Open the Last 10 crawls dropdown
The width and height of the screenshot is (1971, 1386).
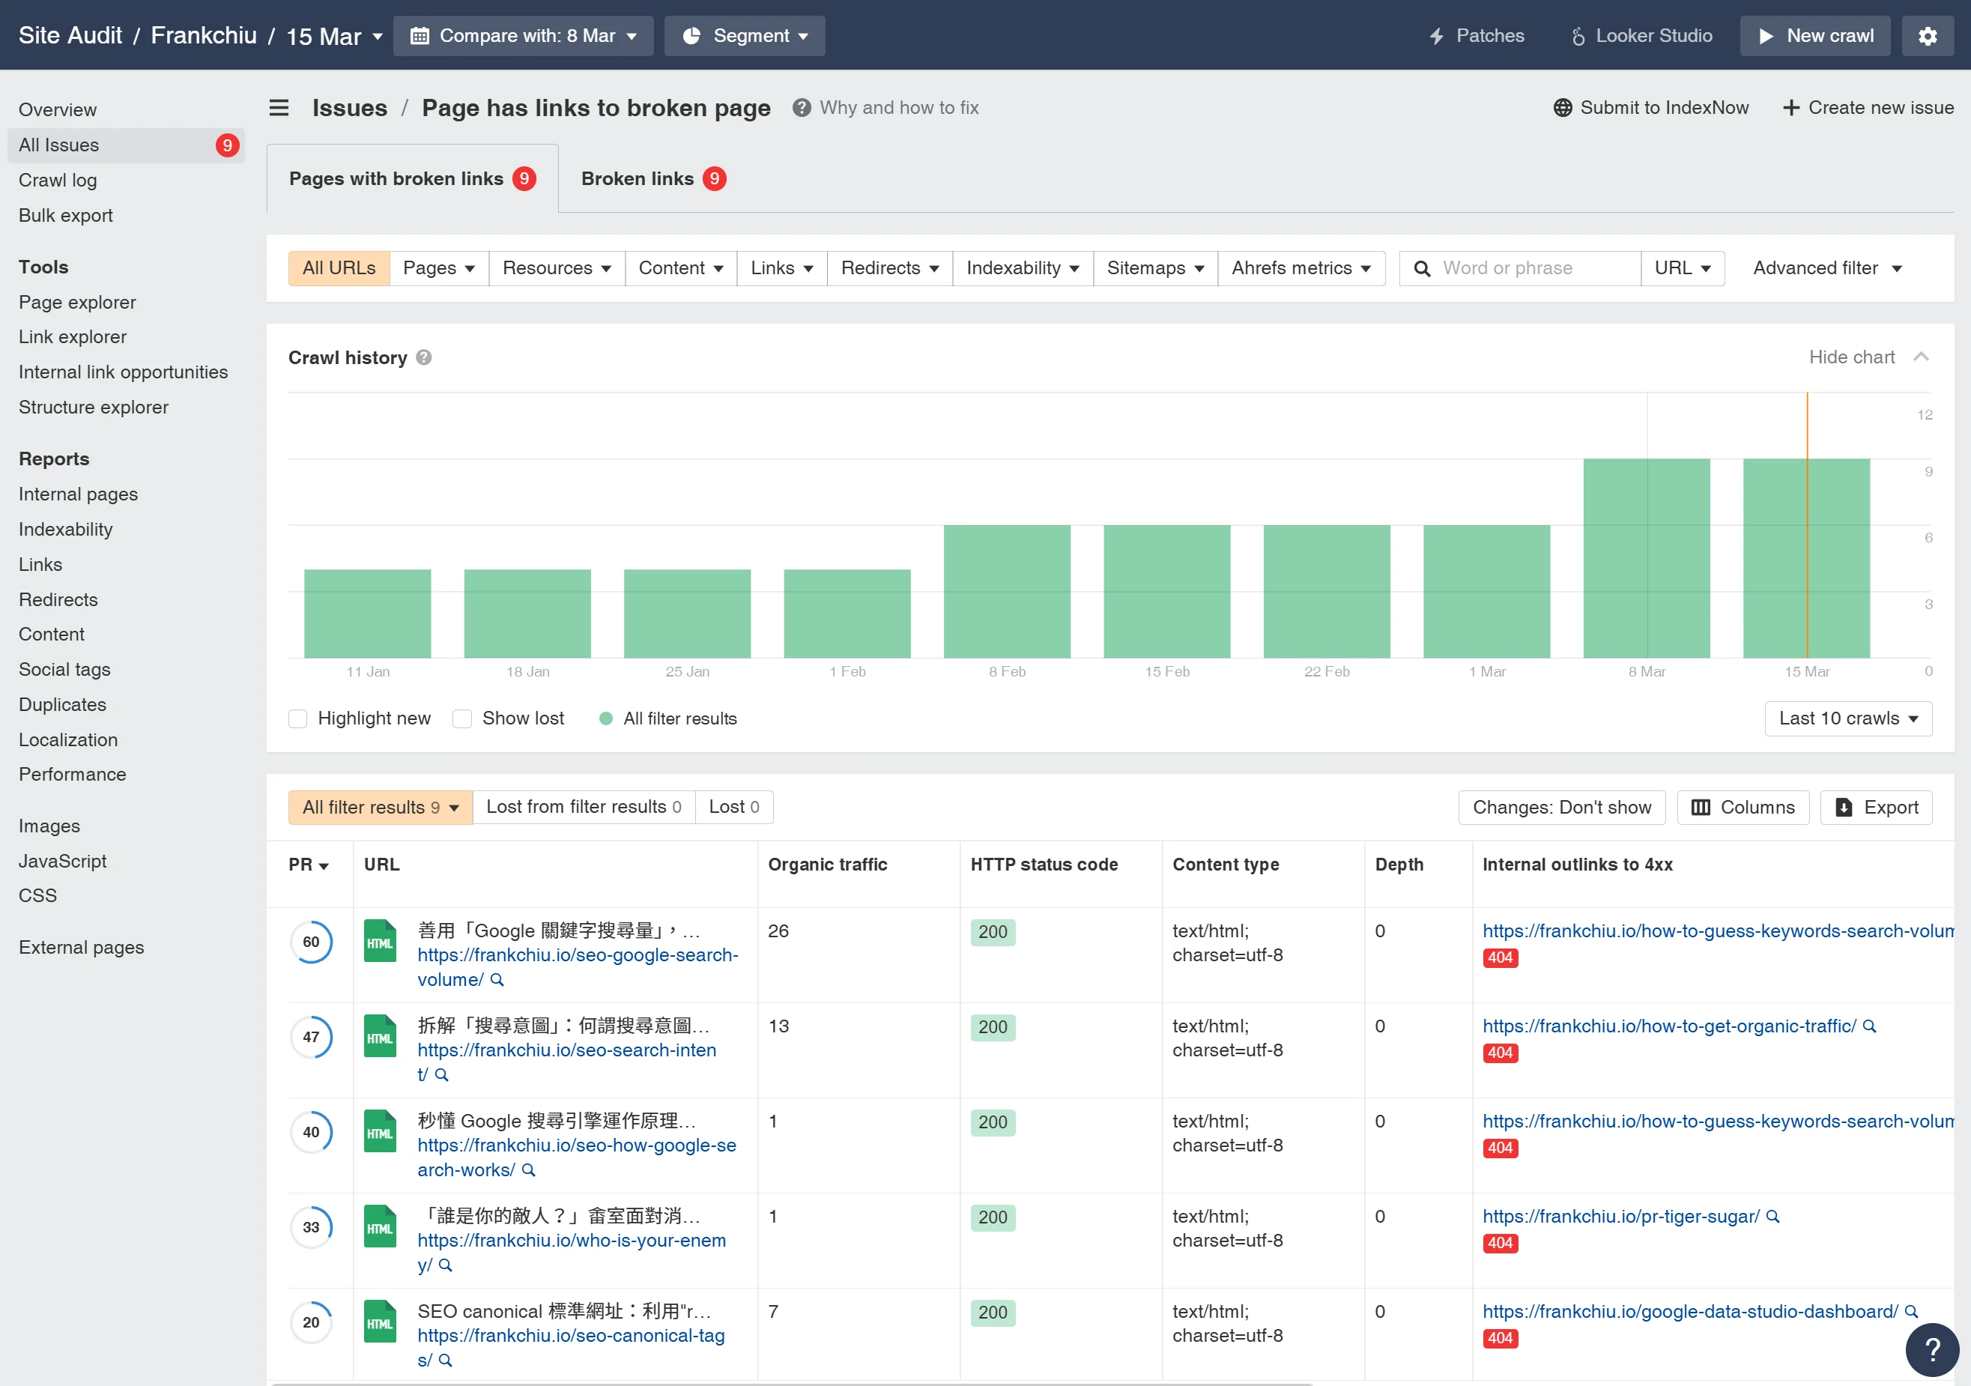coord(1847,718)
